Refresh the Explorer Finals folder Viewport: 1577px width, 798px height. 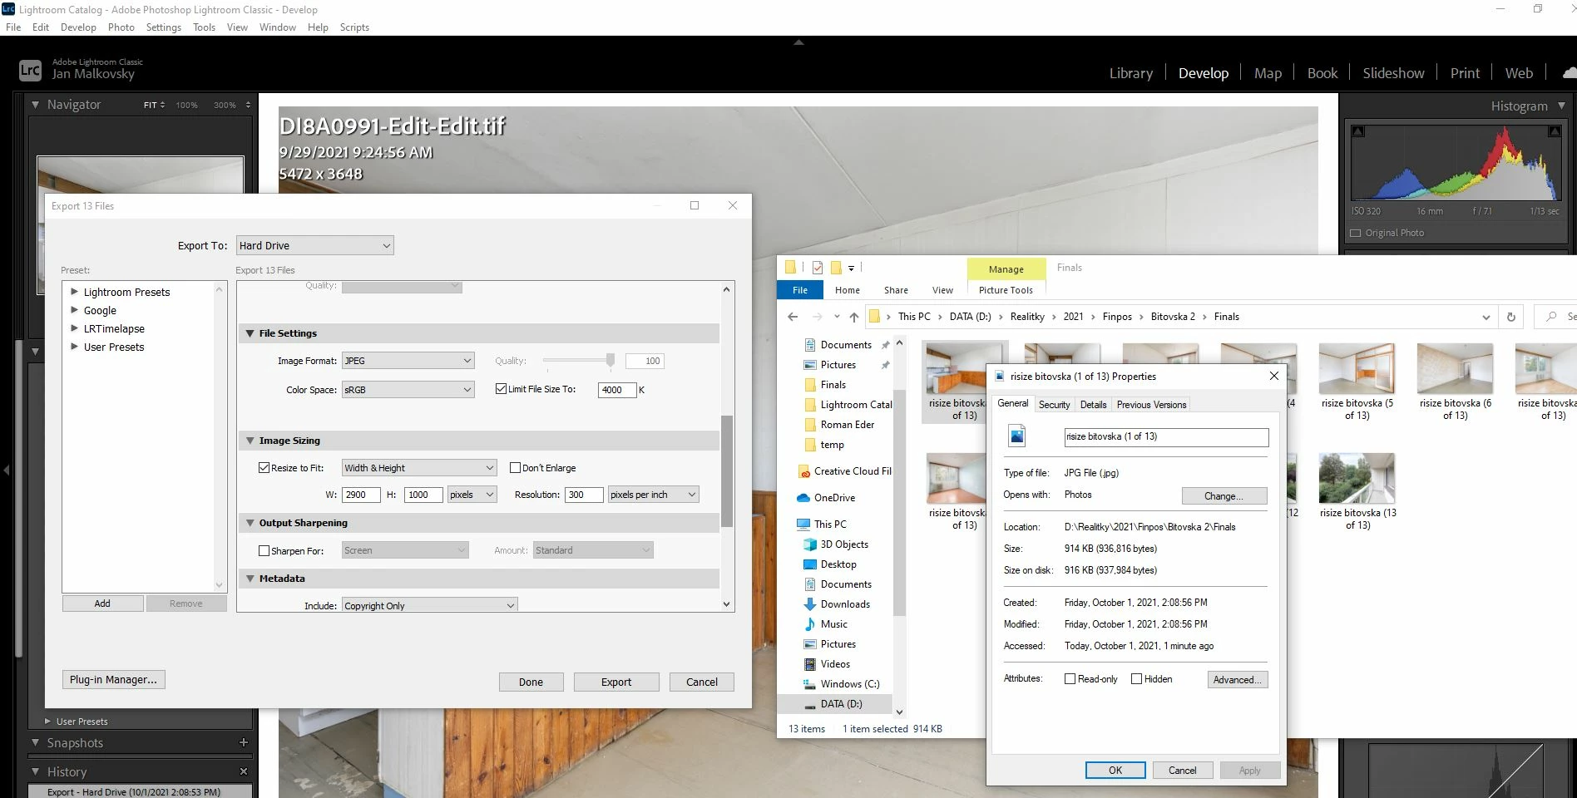pos(1511,317)
